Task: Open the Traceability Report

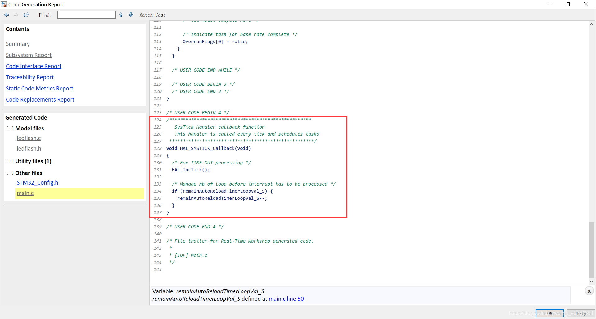Action: (30, 77)
